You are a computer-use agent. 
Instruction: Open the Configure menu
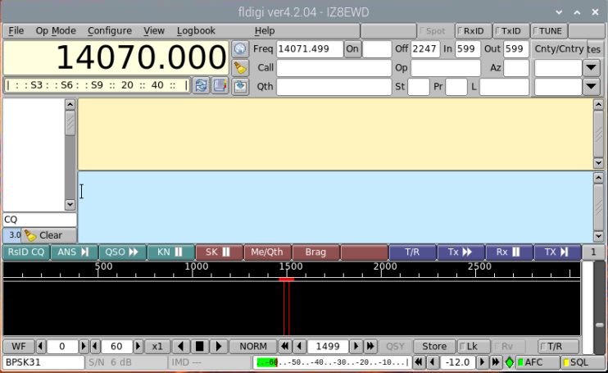tap(110, 30)
